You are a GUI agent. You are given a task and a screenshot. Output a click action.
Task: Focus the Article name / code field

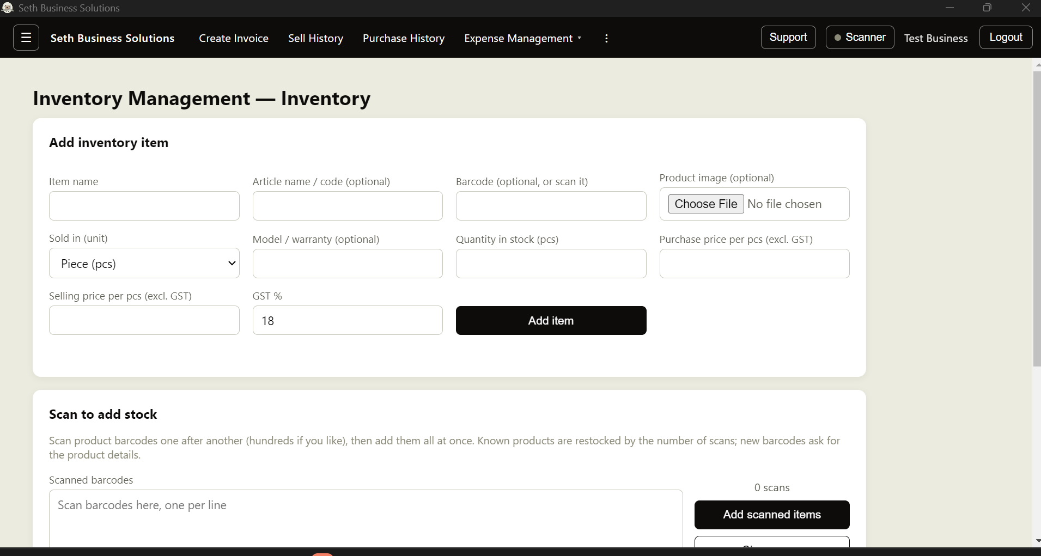tap(348, 206)
